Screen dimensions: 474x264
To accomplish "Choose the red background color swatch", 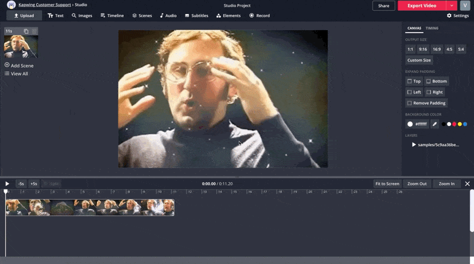I will point(454,124).
